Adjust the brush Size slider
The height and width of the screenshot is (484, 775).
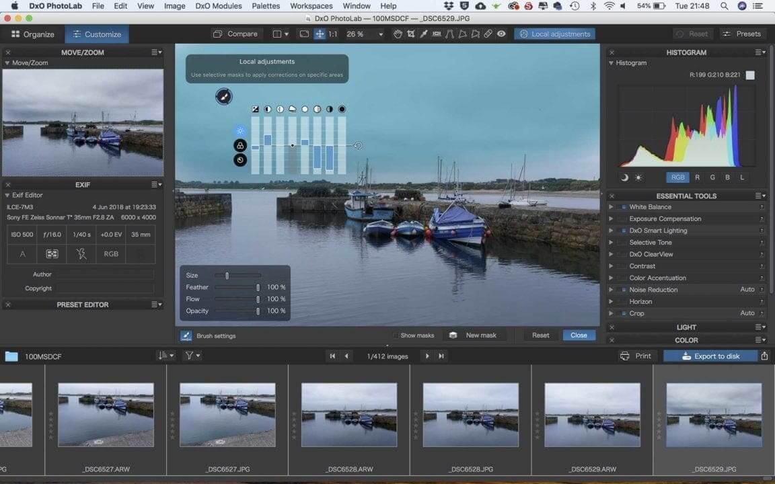237,276
